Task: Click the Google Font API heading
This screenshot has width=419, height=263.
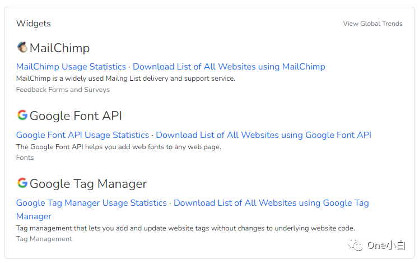Action: pyautogui.click(x=76, y=116)
